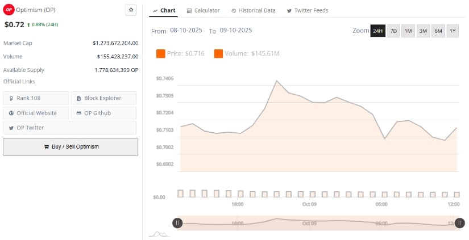The width and height of the screenshot is (469, 240).
Task: Switch to the Calculator tab
Action: [x=203, y=11]
